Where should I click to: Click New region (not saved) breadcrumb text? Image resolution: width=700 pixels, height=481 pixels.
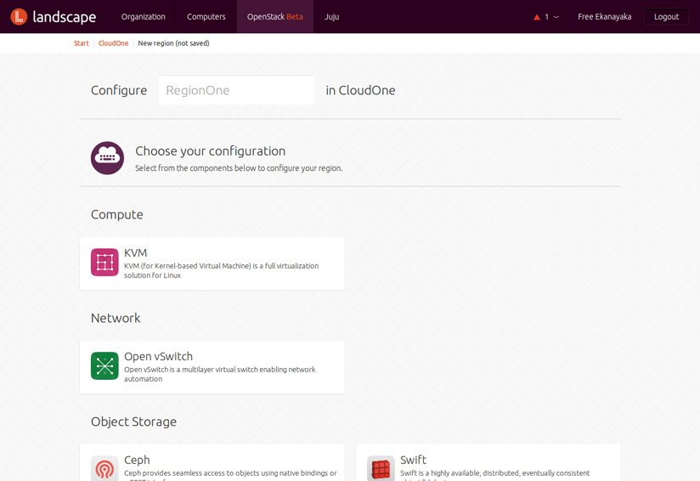pyautogui.click(x=173, y=43)
